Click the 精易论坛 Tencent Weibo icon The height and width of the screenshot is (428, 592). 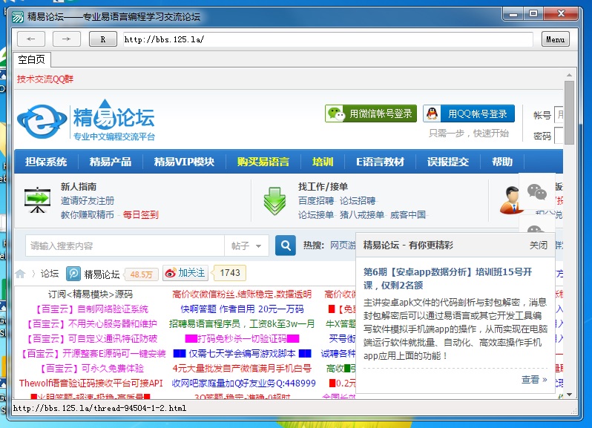[x=73, y=274]
